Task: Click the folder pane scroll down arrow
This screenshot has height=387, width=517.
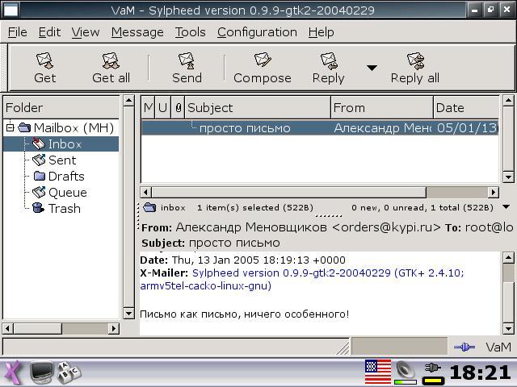Action: pos(128,314)
